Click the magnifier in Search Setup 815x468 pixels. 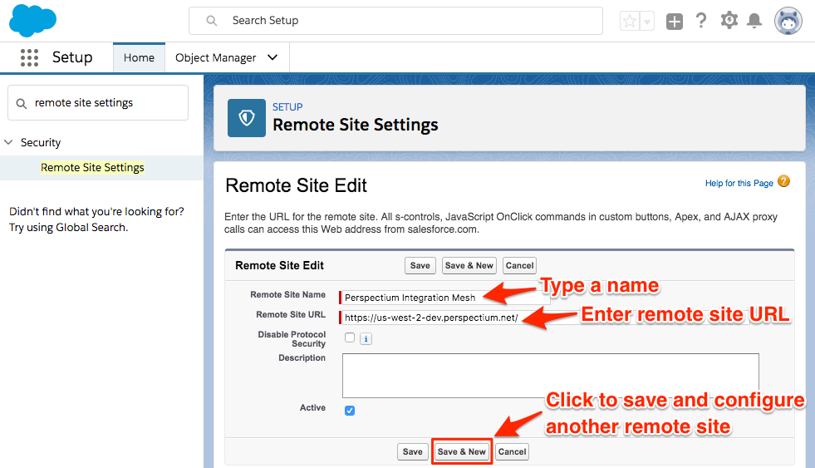coord(212,21)
